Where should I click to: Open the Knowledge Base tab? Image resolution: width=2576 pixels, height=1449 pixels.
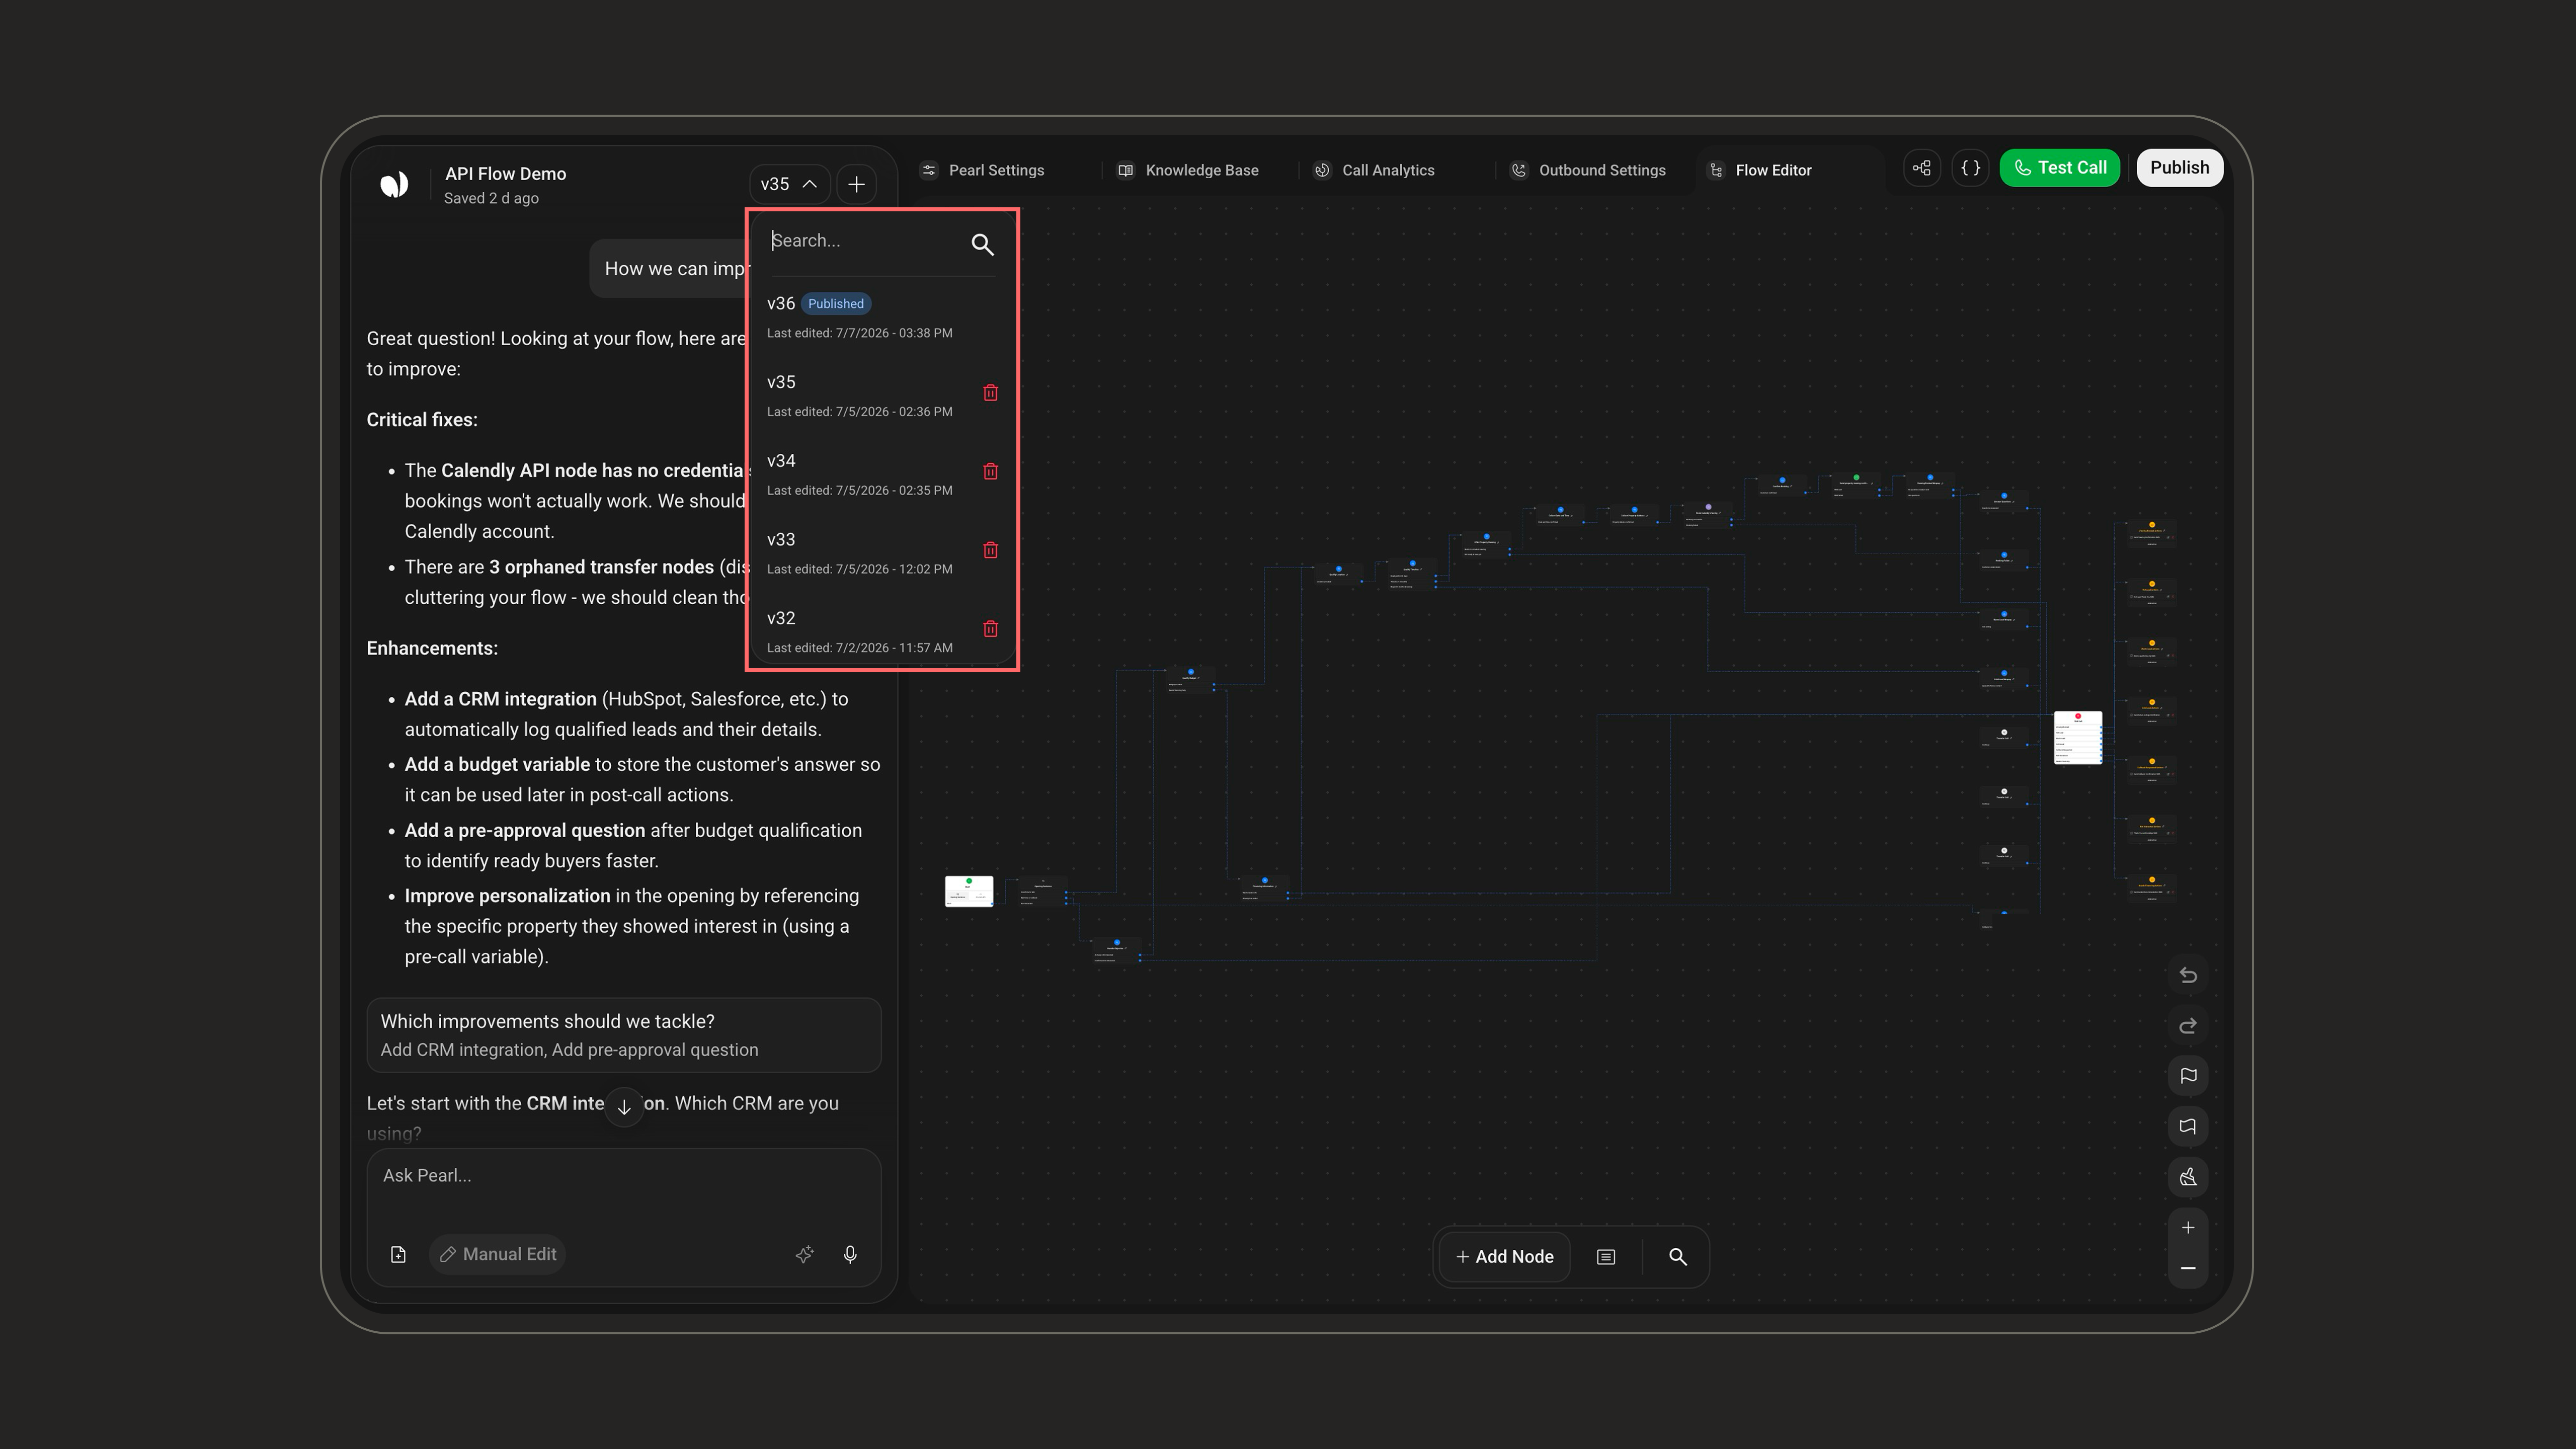point(1187,170)
